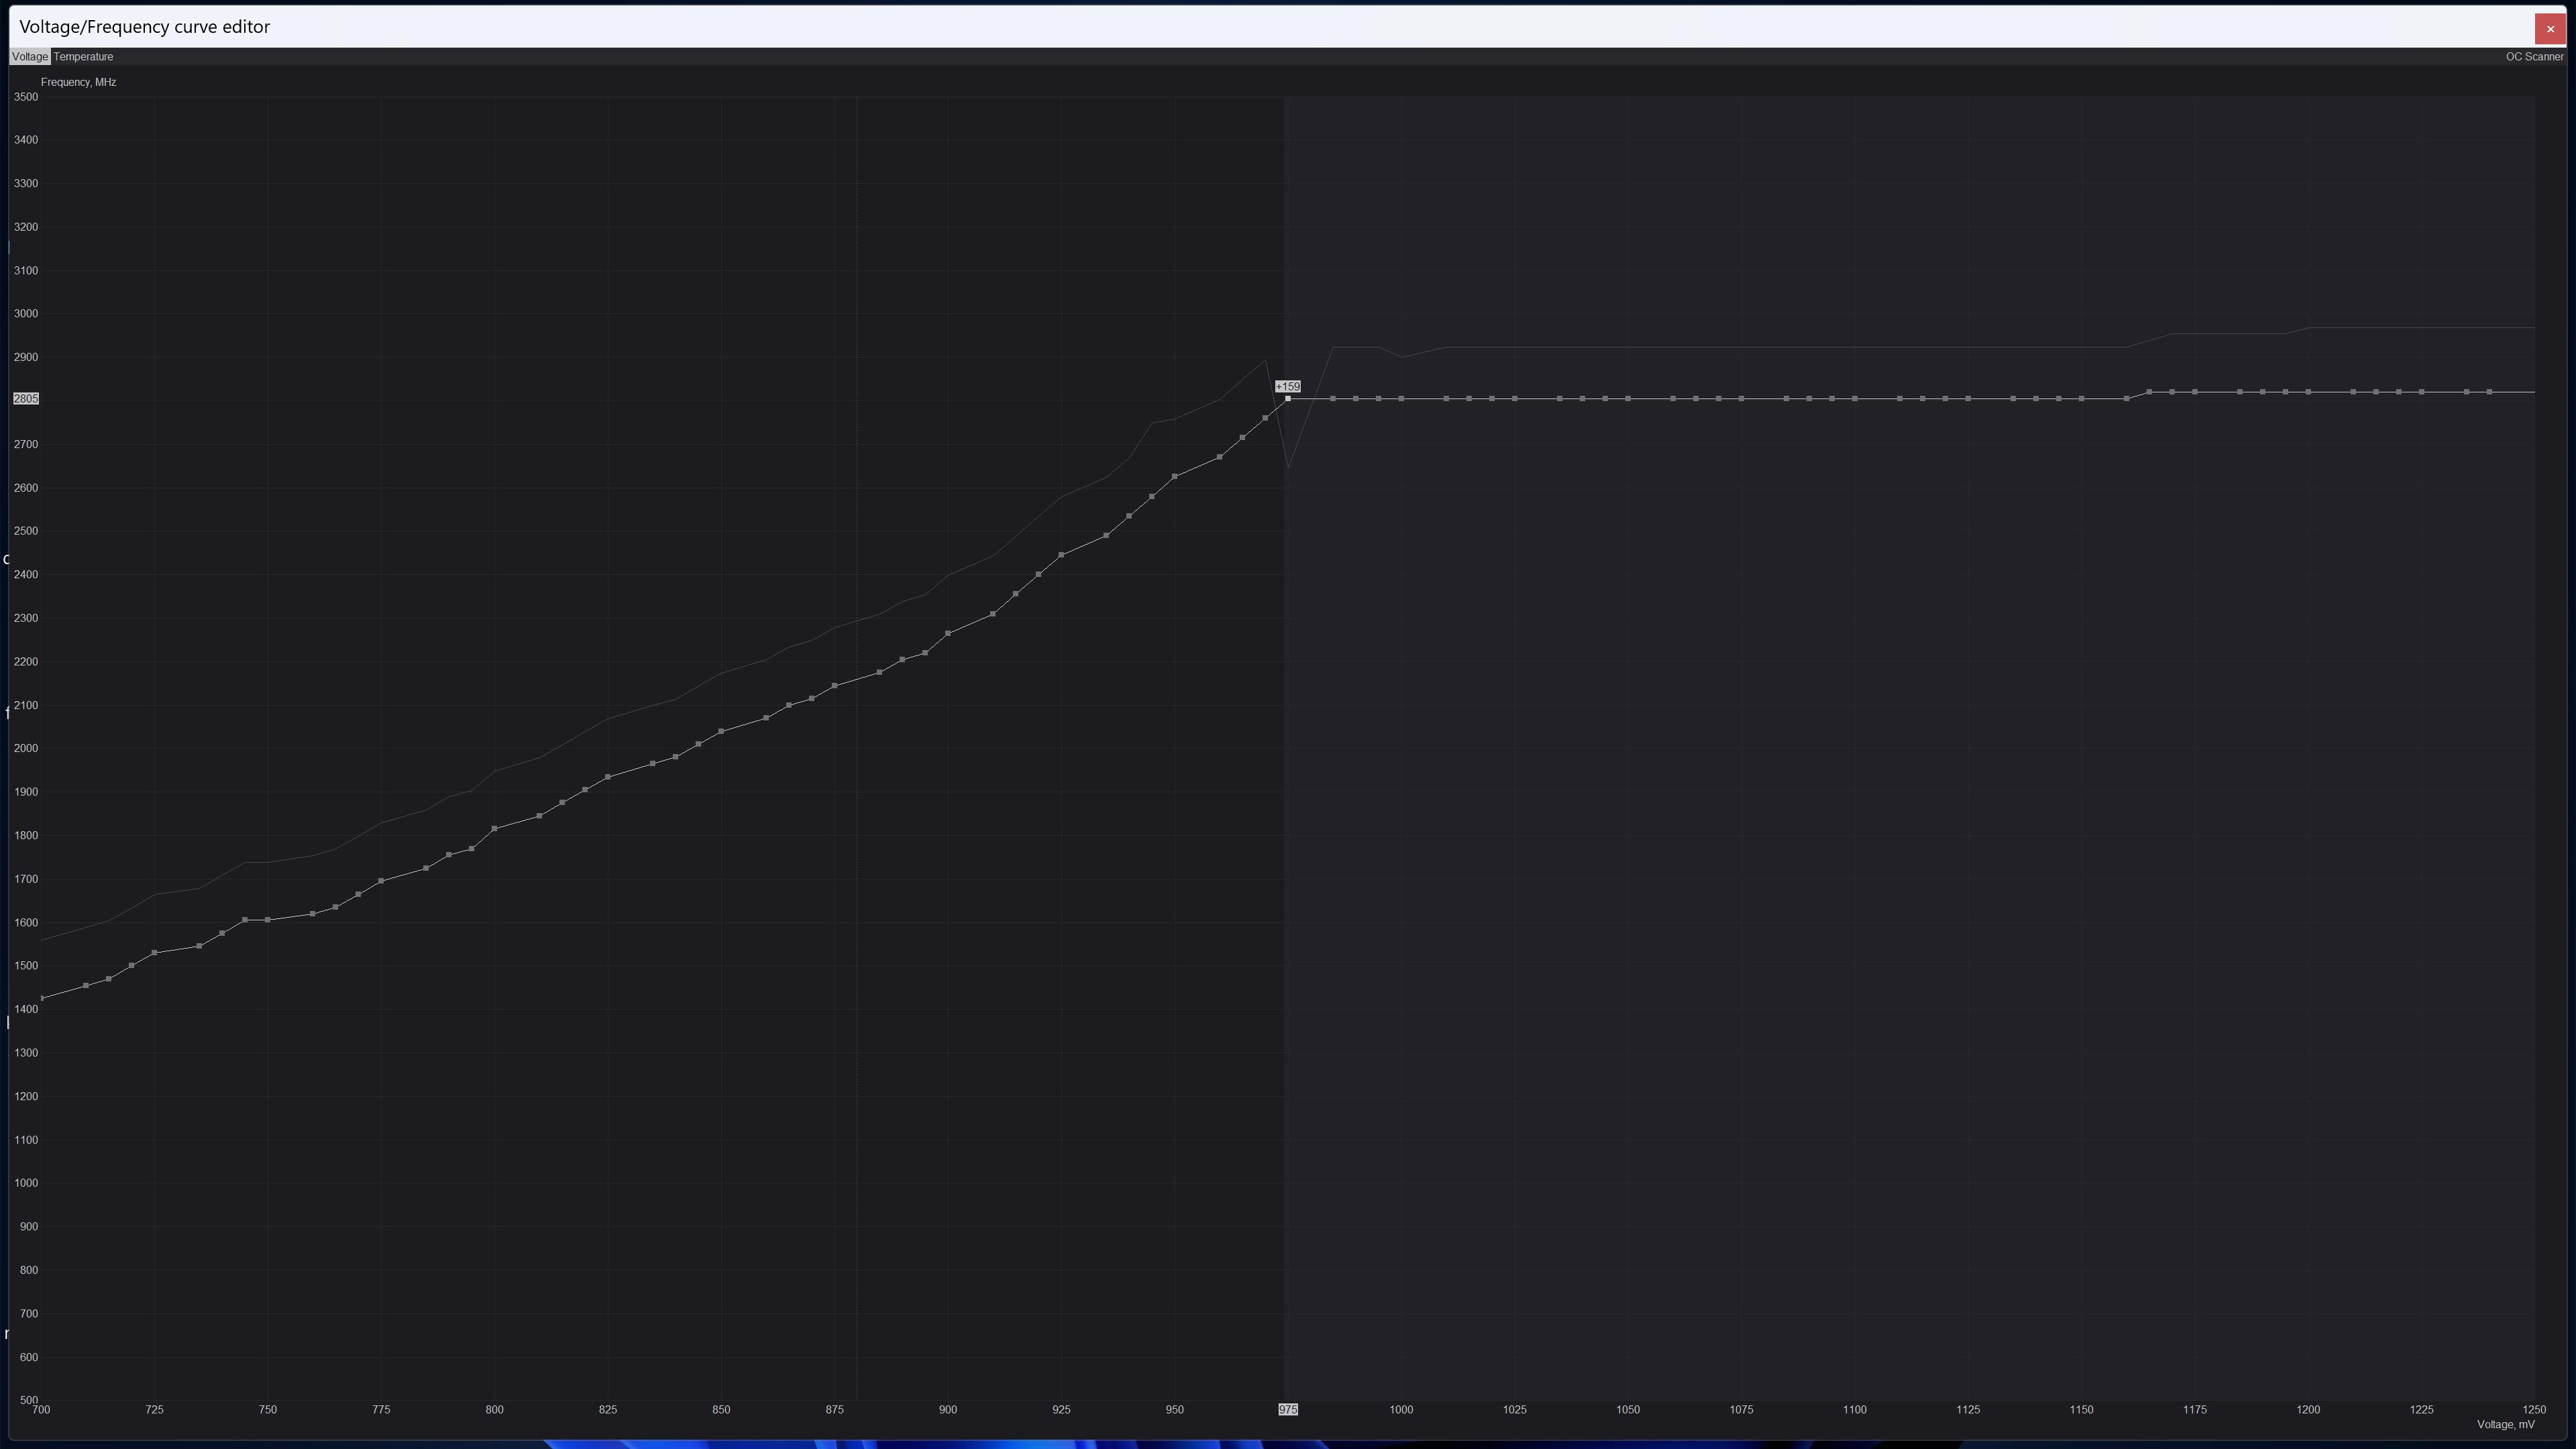This screenshot has width=2576, height=1449.
Task: Select the Voltage tab
Action: pos(30,57)
